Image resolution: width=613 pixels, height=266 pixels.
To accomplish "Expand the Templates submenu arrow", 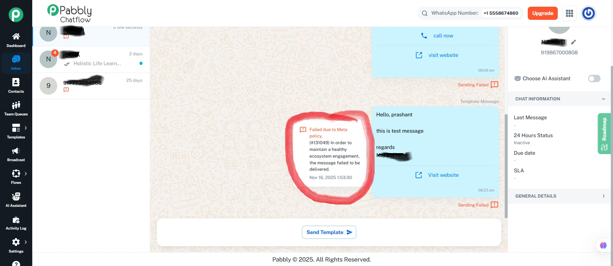I will click(x=26, y=128).
